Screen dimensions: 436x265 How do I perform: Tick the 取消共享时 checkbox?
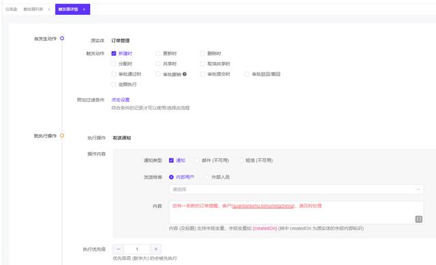[x=202, y=64]
